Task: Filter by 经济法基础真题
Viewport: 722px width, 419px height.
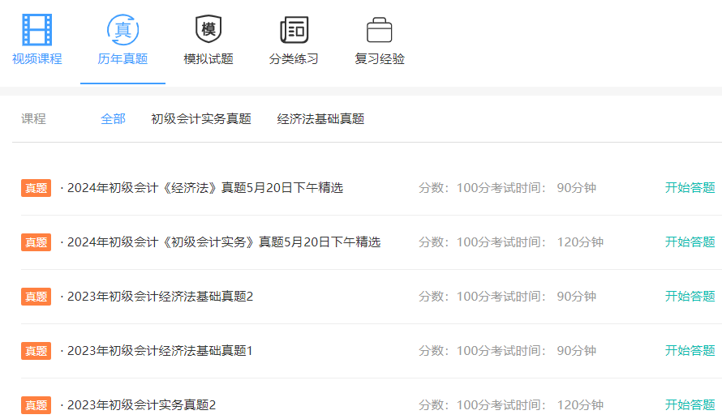Action: click(320, 119)
